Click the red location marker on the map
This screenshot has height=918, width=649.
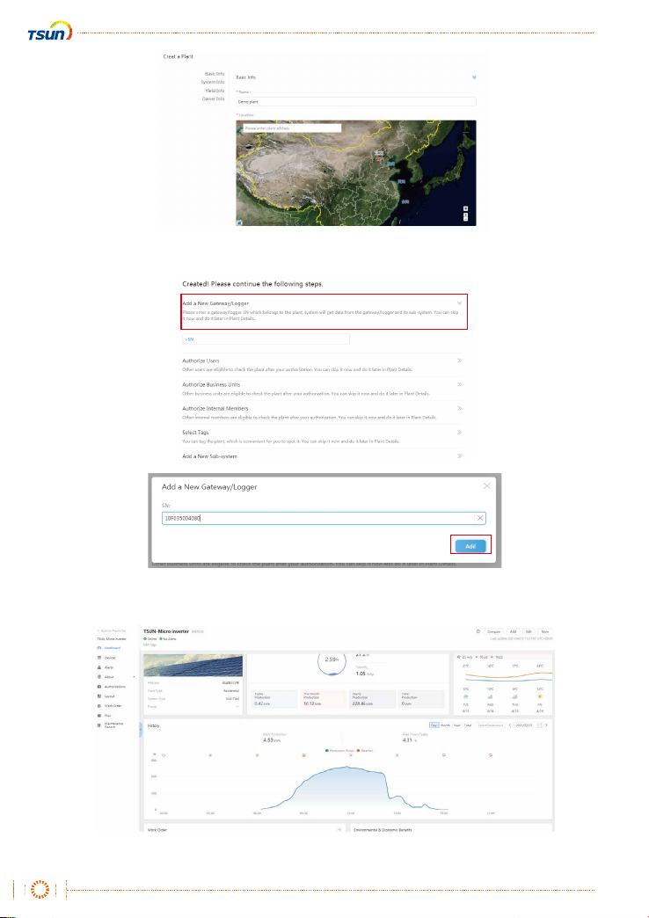pyautogui.click(x=379, y=158)
